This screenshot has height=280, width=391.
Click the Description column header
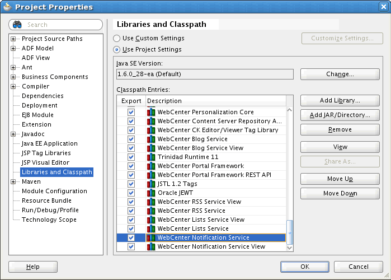216,101
